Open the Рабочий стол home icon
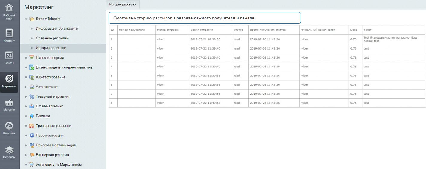426x169 pixels. tap(9, 8)
